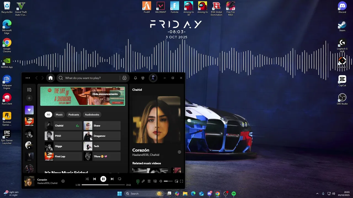Click the Spotify search field
Viewport: 353px width, 198px height.
(88, 78)
